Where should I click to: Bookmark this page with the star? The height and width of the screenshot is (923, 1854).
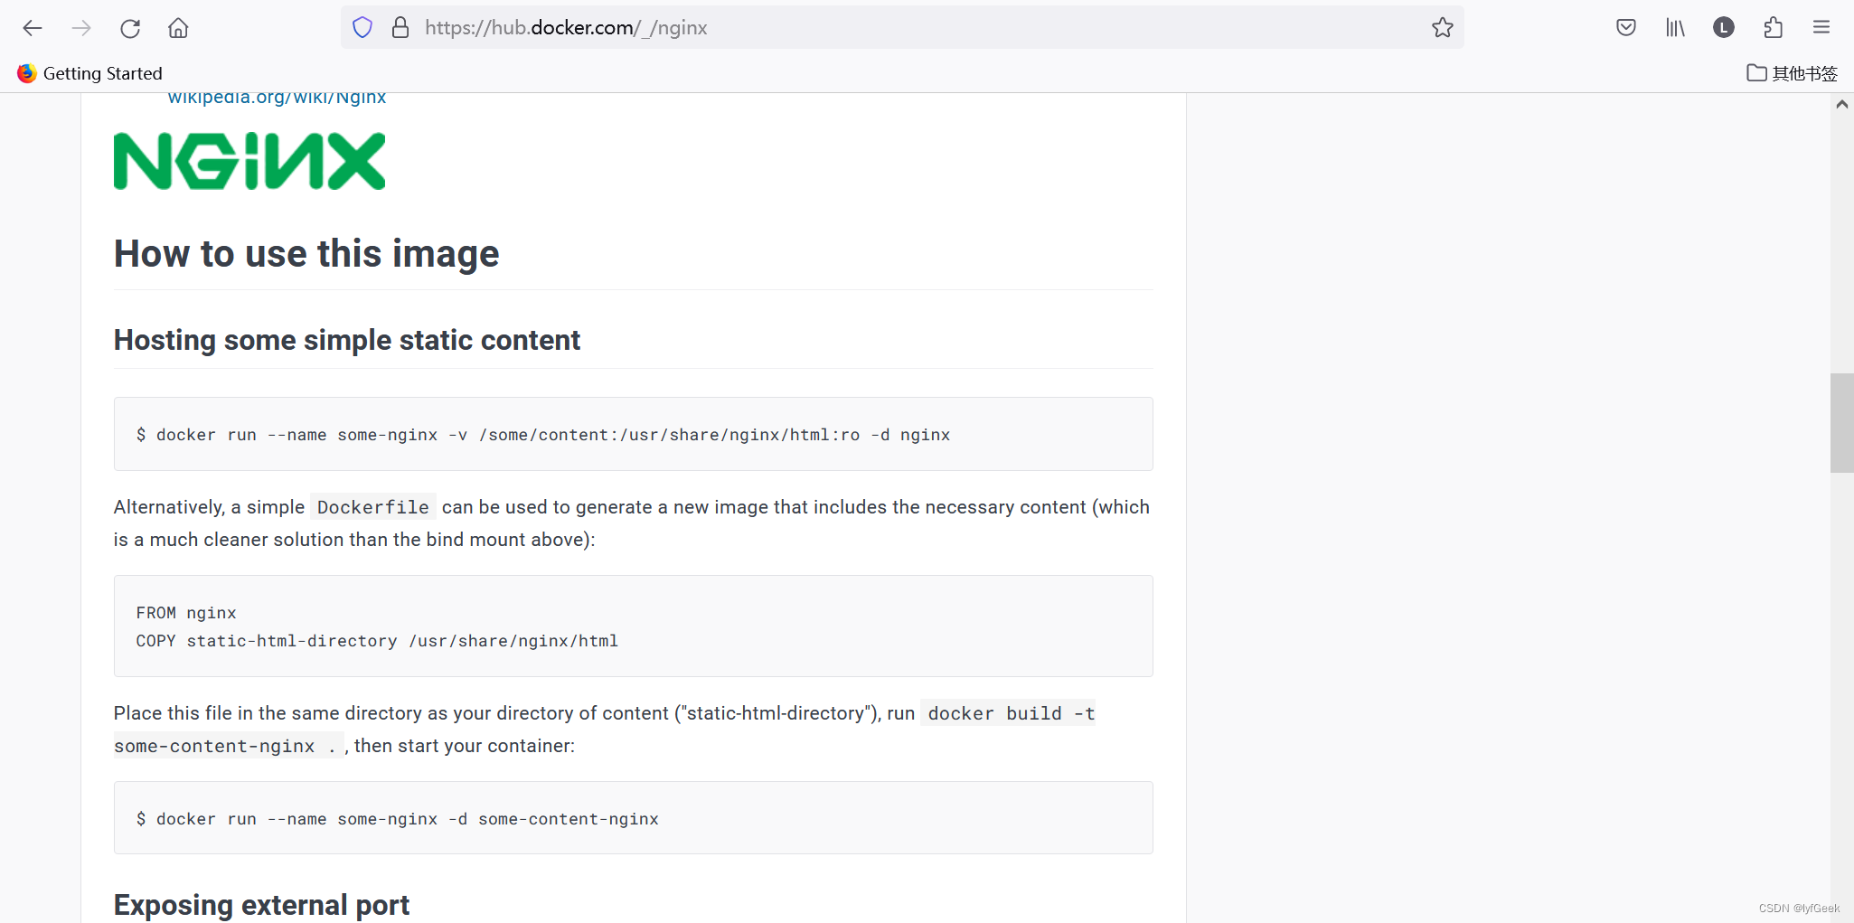(x=1443, y=28)
